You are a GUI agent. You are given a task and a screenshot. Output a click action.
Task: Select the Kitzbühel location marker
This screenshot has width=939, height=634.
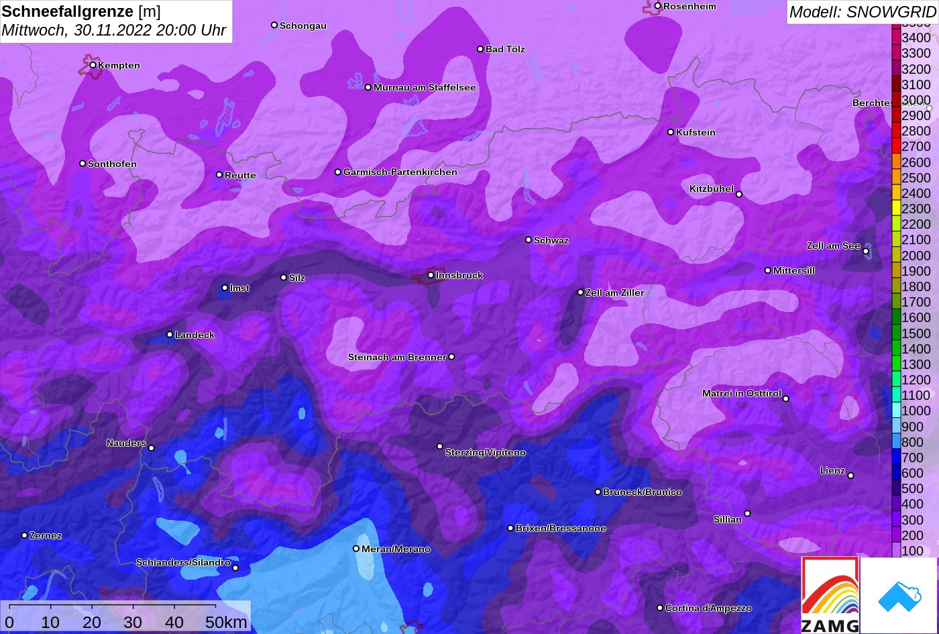(739, 195)
